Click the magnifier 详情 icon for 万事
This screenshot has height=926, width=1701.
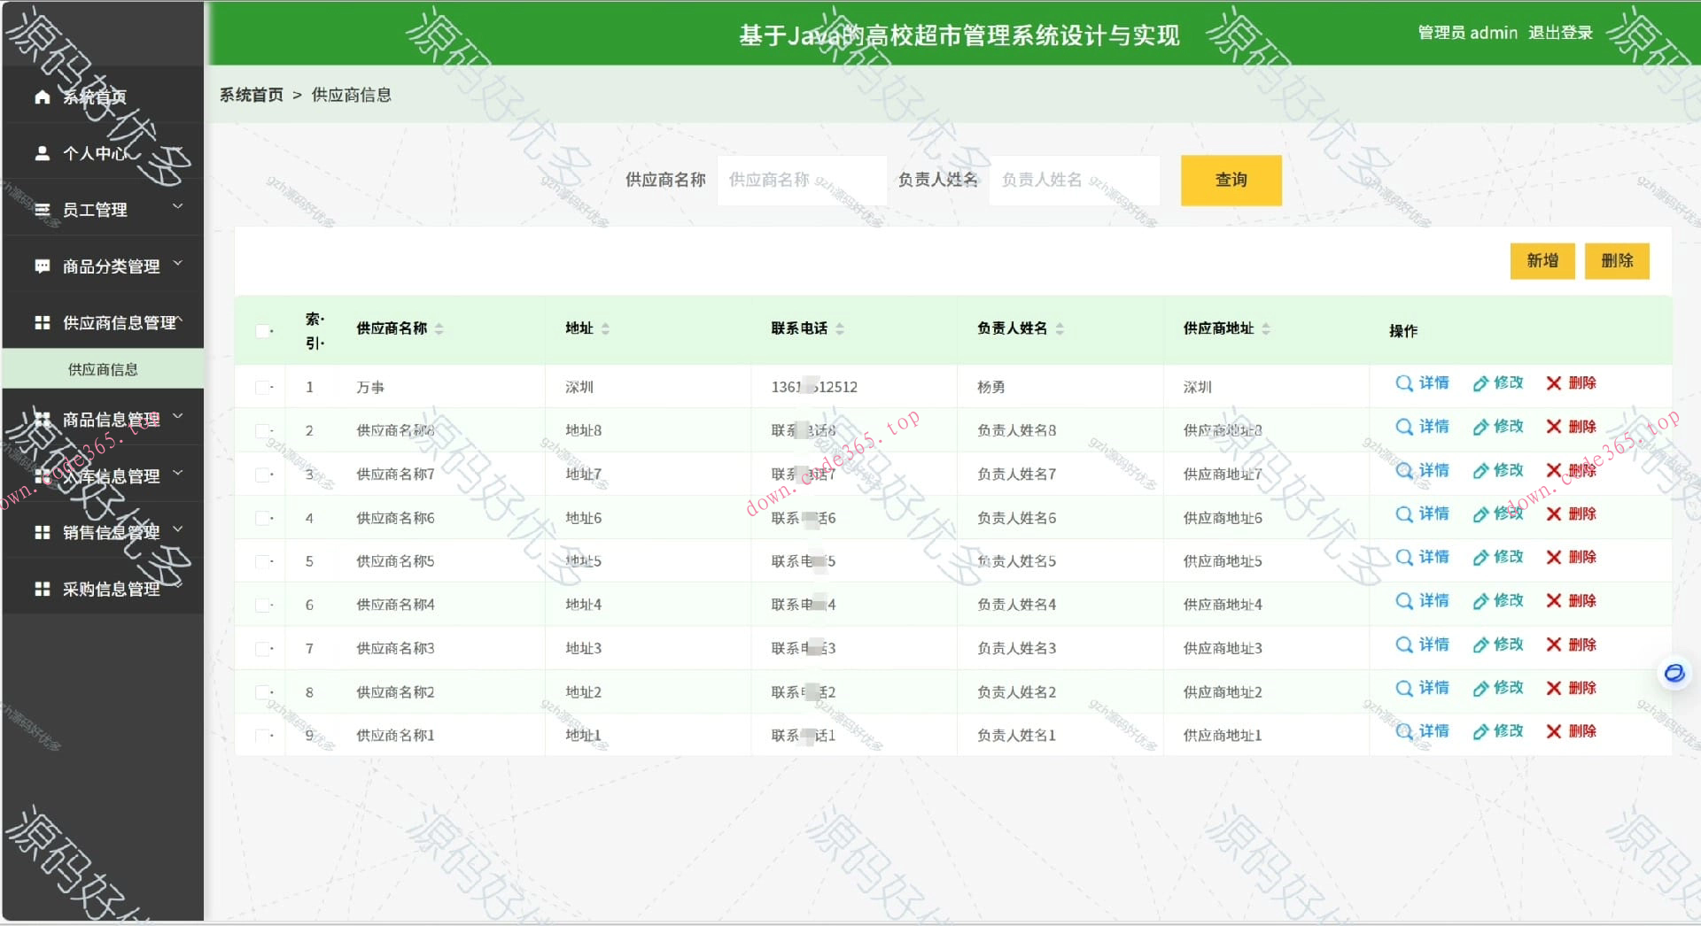tap(1403, 384)
